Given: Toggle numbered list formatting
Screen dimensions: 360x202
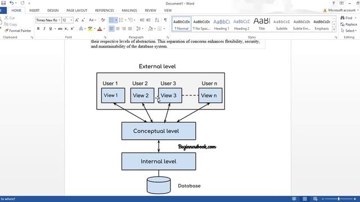Looking at the screenshot, I should tap(121, 20).
